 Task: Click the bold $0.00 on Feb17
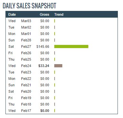(x=45, y=111)
